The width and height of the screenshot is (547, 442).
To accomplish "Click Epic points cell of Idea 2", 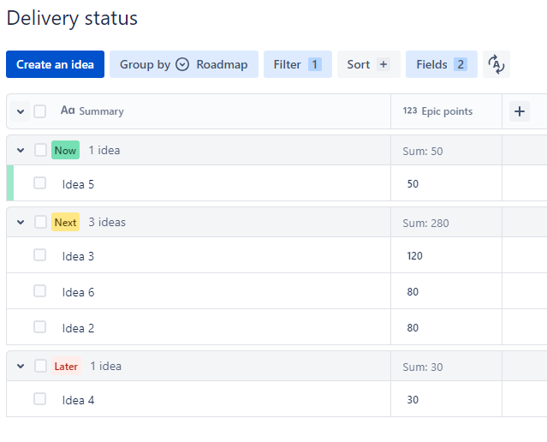I will (446, 326).
